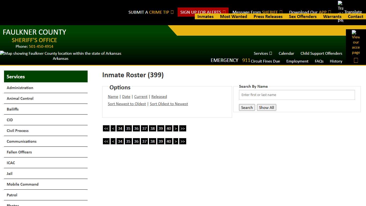Open the Sex Offenders page
The width and height of the screenshot is (366, 206).
pos(302,16)
